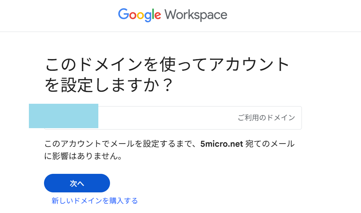
Task: Click the light blue rectangle covering the domain
Action: [64, 116]
